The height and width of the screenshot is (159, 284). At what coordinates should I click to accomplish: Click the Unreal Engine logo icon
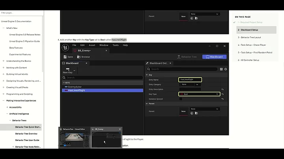pos(65,48)
